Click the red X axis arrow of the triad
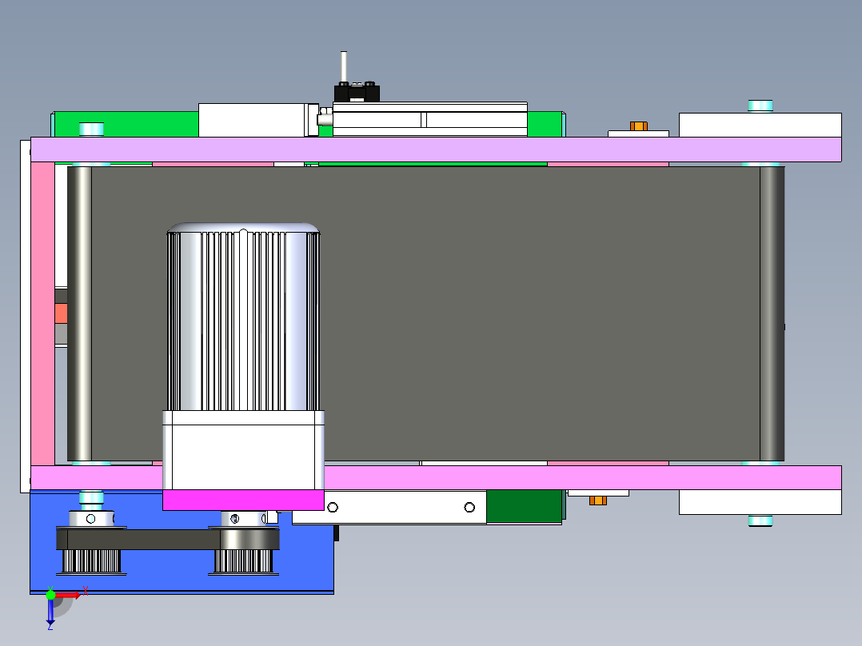The image size is (862, 646). [70, 595]
